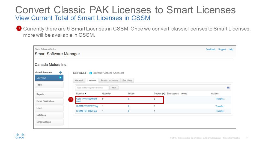Click In Use value for S-SMT-TST-PERT Tag
262x147 pixels.
pyautogui.click(x=129, y=106)
